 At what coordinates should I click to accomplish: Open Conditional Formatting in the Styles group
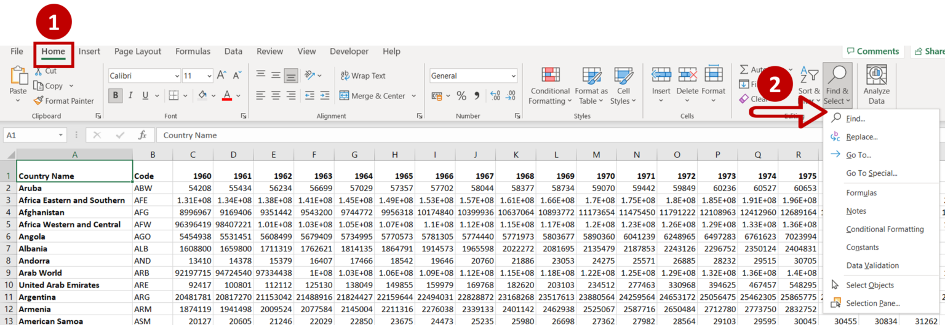coord(550,86)
